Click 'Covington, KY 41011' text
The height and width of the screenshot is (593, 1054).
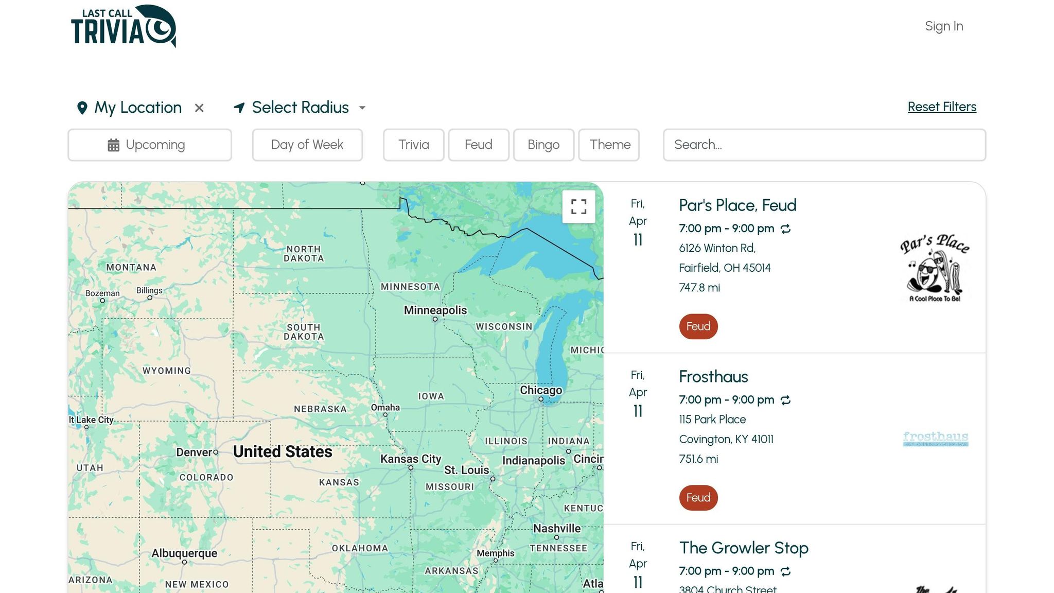(726, 439)
